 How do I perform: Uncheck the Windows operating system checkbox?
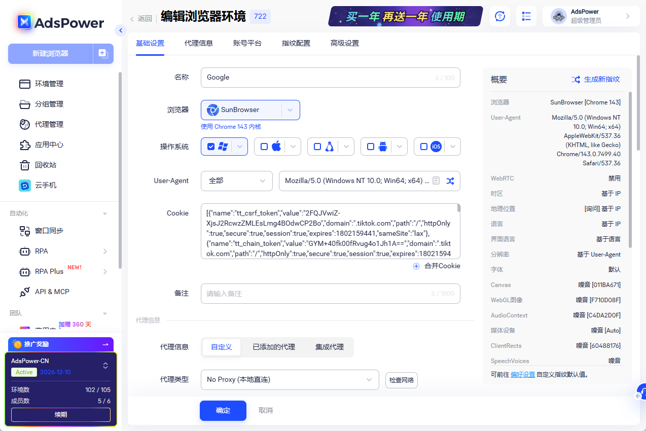point(211,146)
